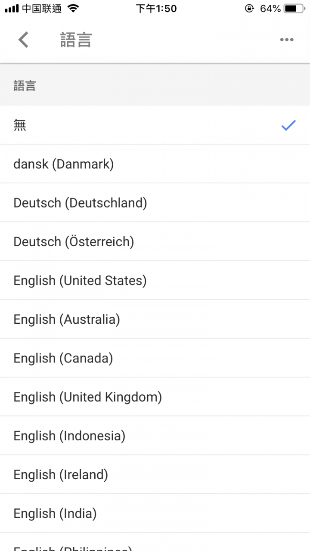Select English (Ireland) entry
Screen dimensions: 310x551
[155, 474]
